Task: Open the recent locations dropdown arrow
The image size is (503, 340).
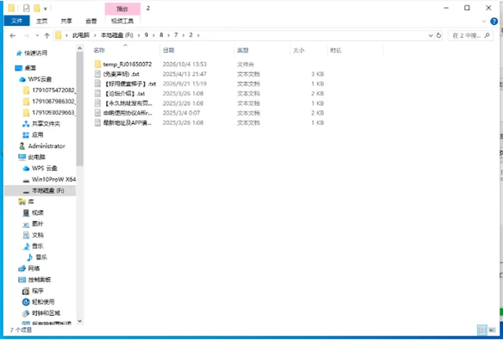Action: click(x=37, y=36)
